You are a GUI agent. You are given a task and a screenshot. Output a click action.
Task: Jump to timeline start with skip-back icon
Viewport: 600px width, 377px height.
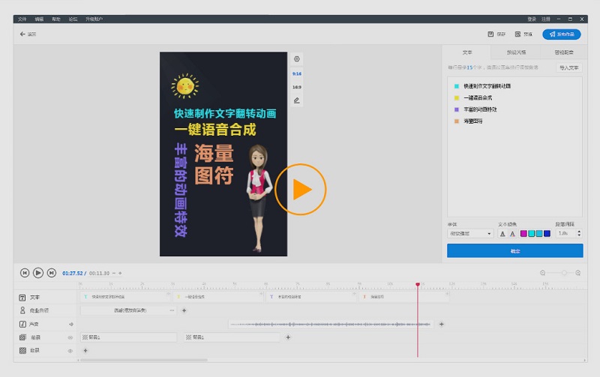click(x=25, y=273)
